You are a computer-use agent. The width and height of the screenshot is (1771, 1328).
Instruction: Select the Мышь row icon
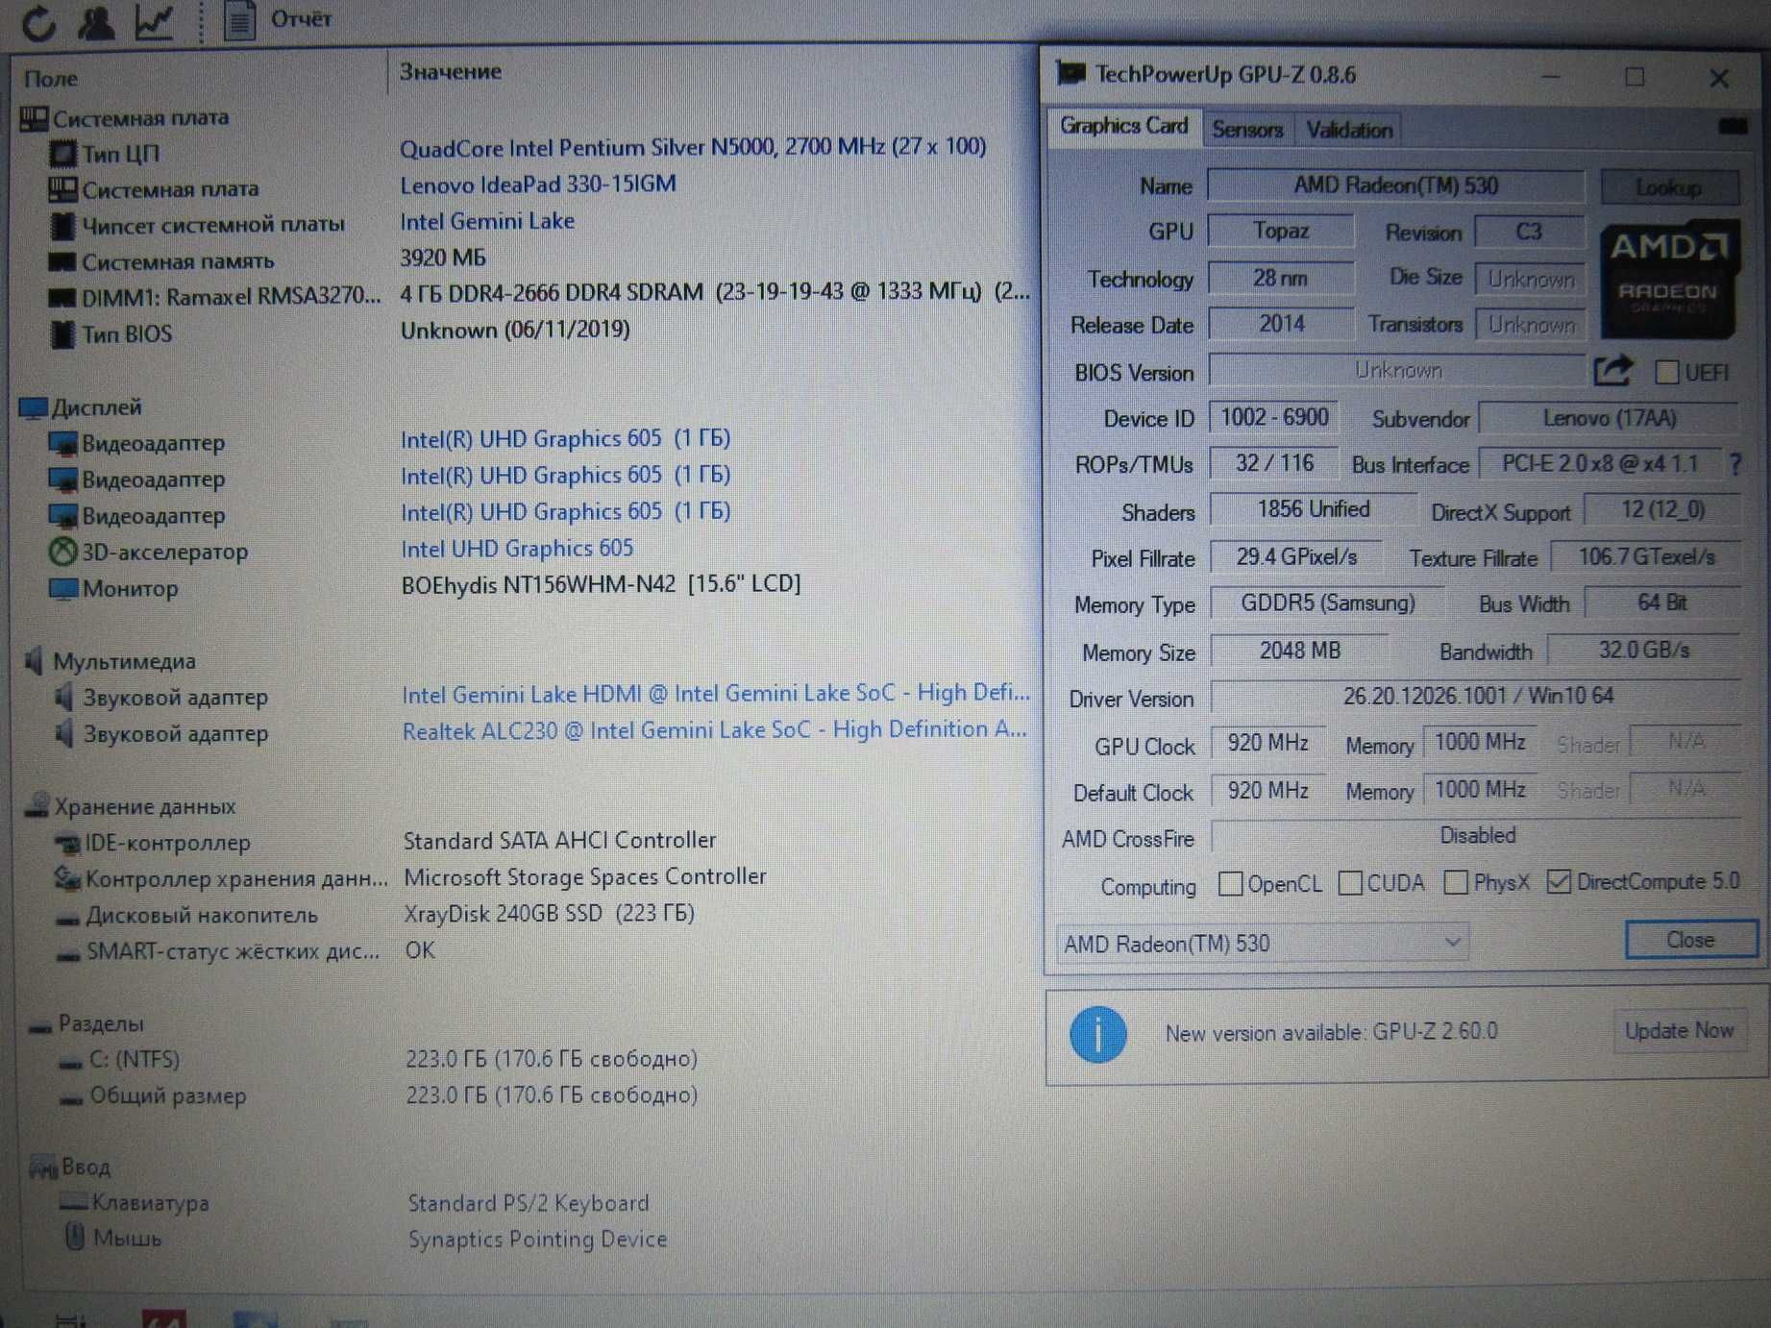pos(75,1237)
